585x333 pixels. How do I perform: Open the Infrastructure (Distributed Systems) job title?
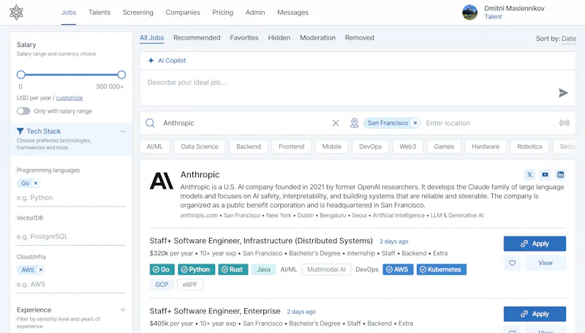coord(261,241)
